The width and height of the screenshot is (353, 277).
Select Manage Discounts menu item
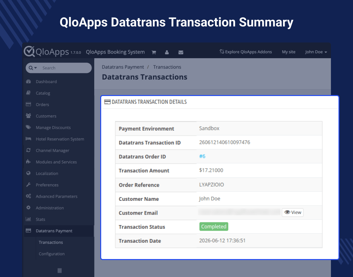53,127
